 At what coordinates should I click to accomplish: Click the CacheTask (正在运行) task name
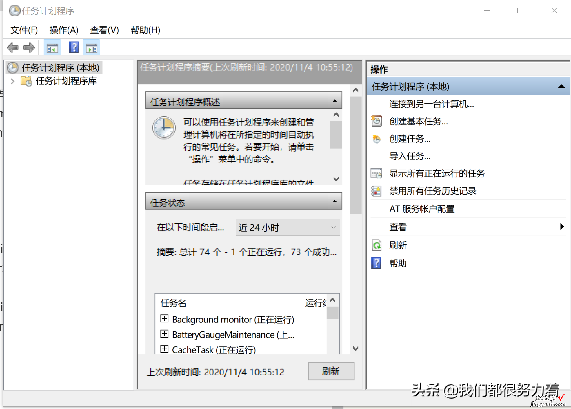(214, 350)
